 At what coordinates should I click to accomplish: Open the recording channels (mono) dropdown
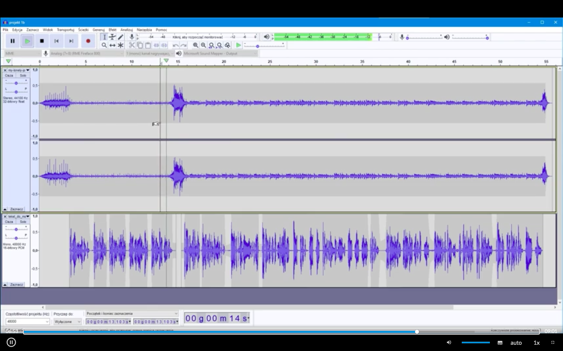(150, 53)
